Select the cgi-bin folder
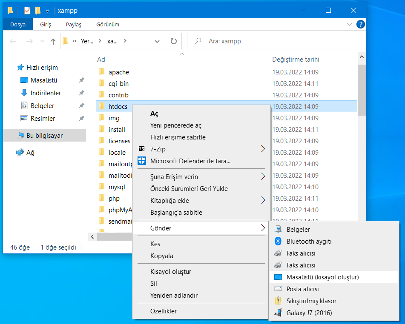Image resolution: width=405 pixels, height=324 pixels. (x=118, y=84)
